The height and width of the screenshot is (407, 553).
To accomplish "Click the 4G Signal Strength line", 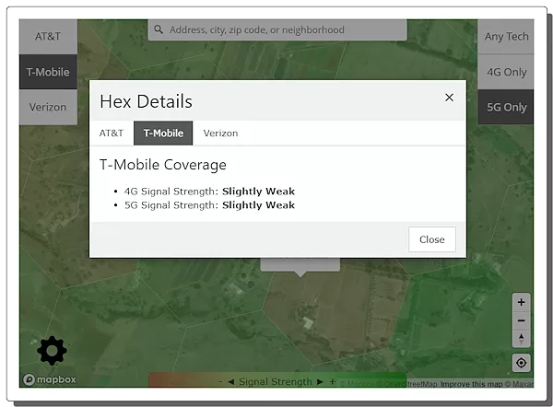I will coord(209,192).
